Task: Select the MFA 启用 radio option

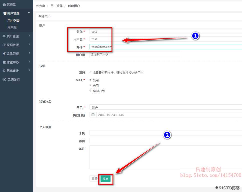Action: point(91,85)
